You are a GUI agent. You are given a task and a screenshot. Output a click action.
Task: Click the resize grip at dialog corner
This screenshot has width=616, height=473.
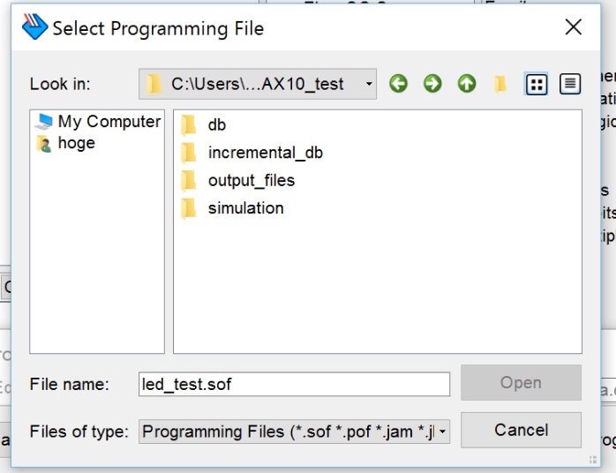(x=593, y=460)
